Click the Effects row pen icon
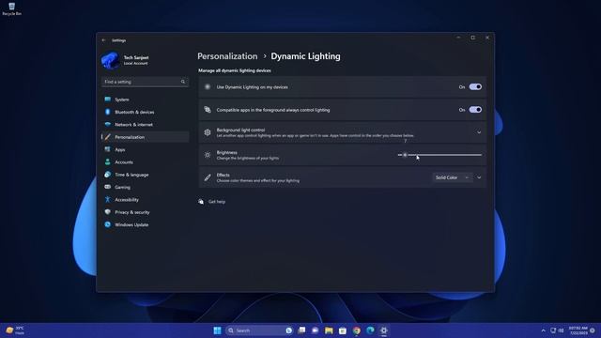This screenshot has height=338, width=601. coord(208,177)
